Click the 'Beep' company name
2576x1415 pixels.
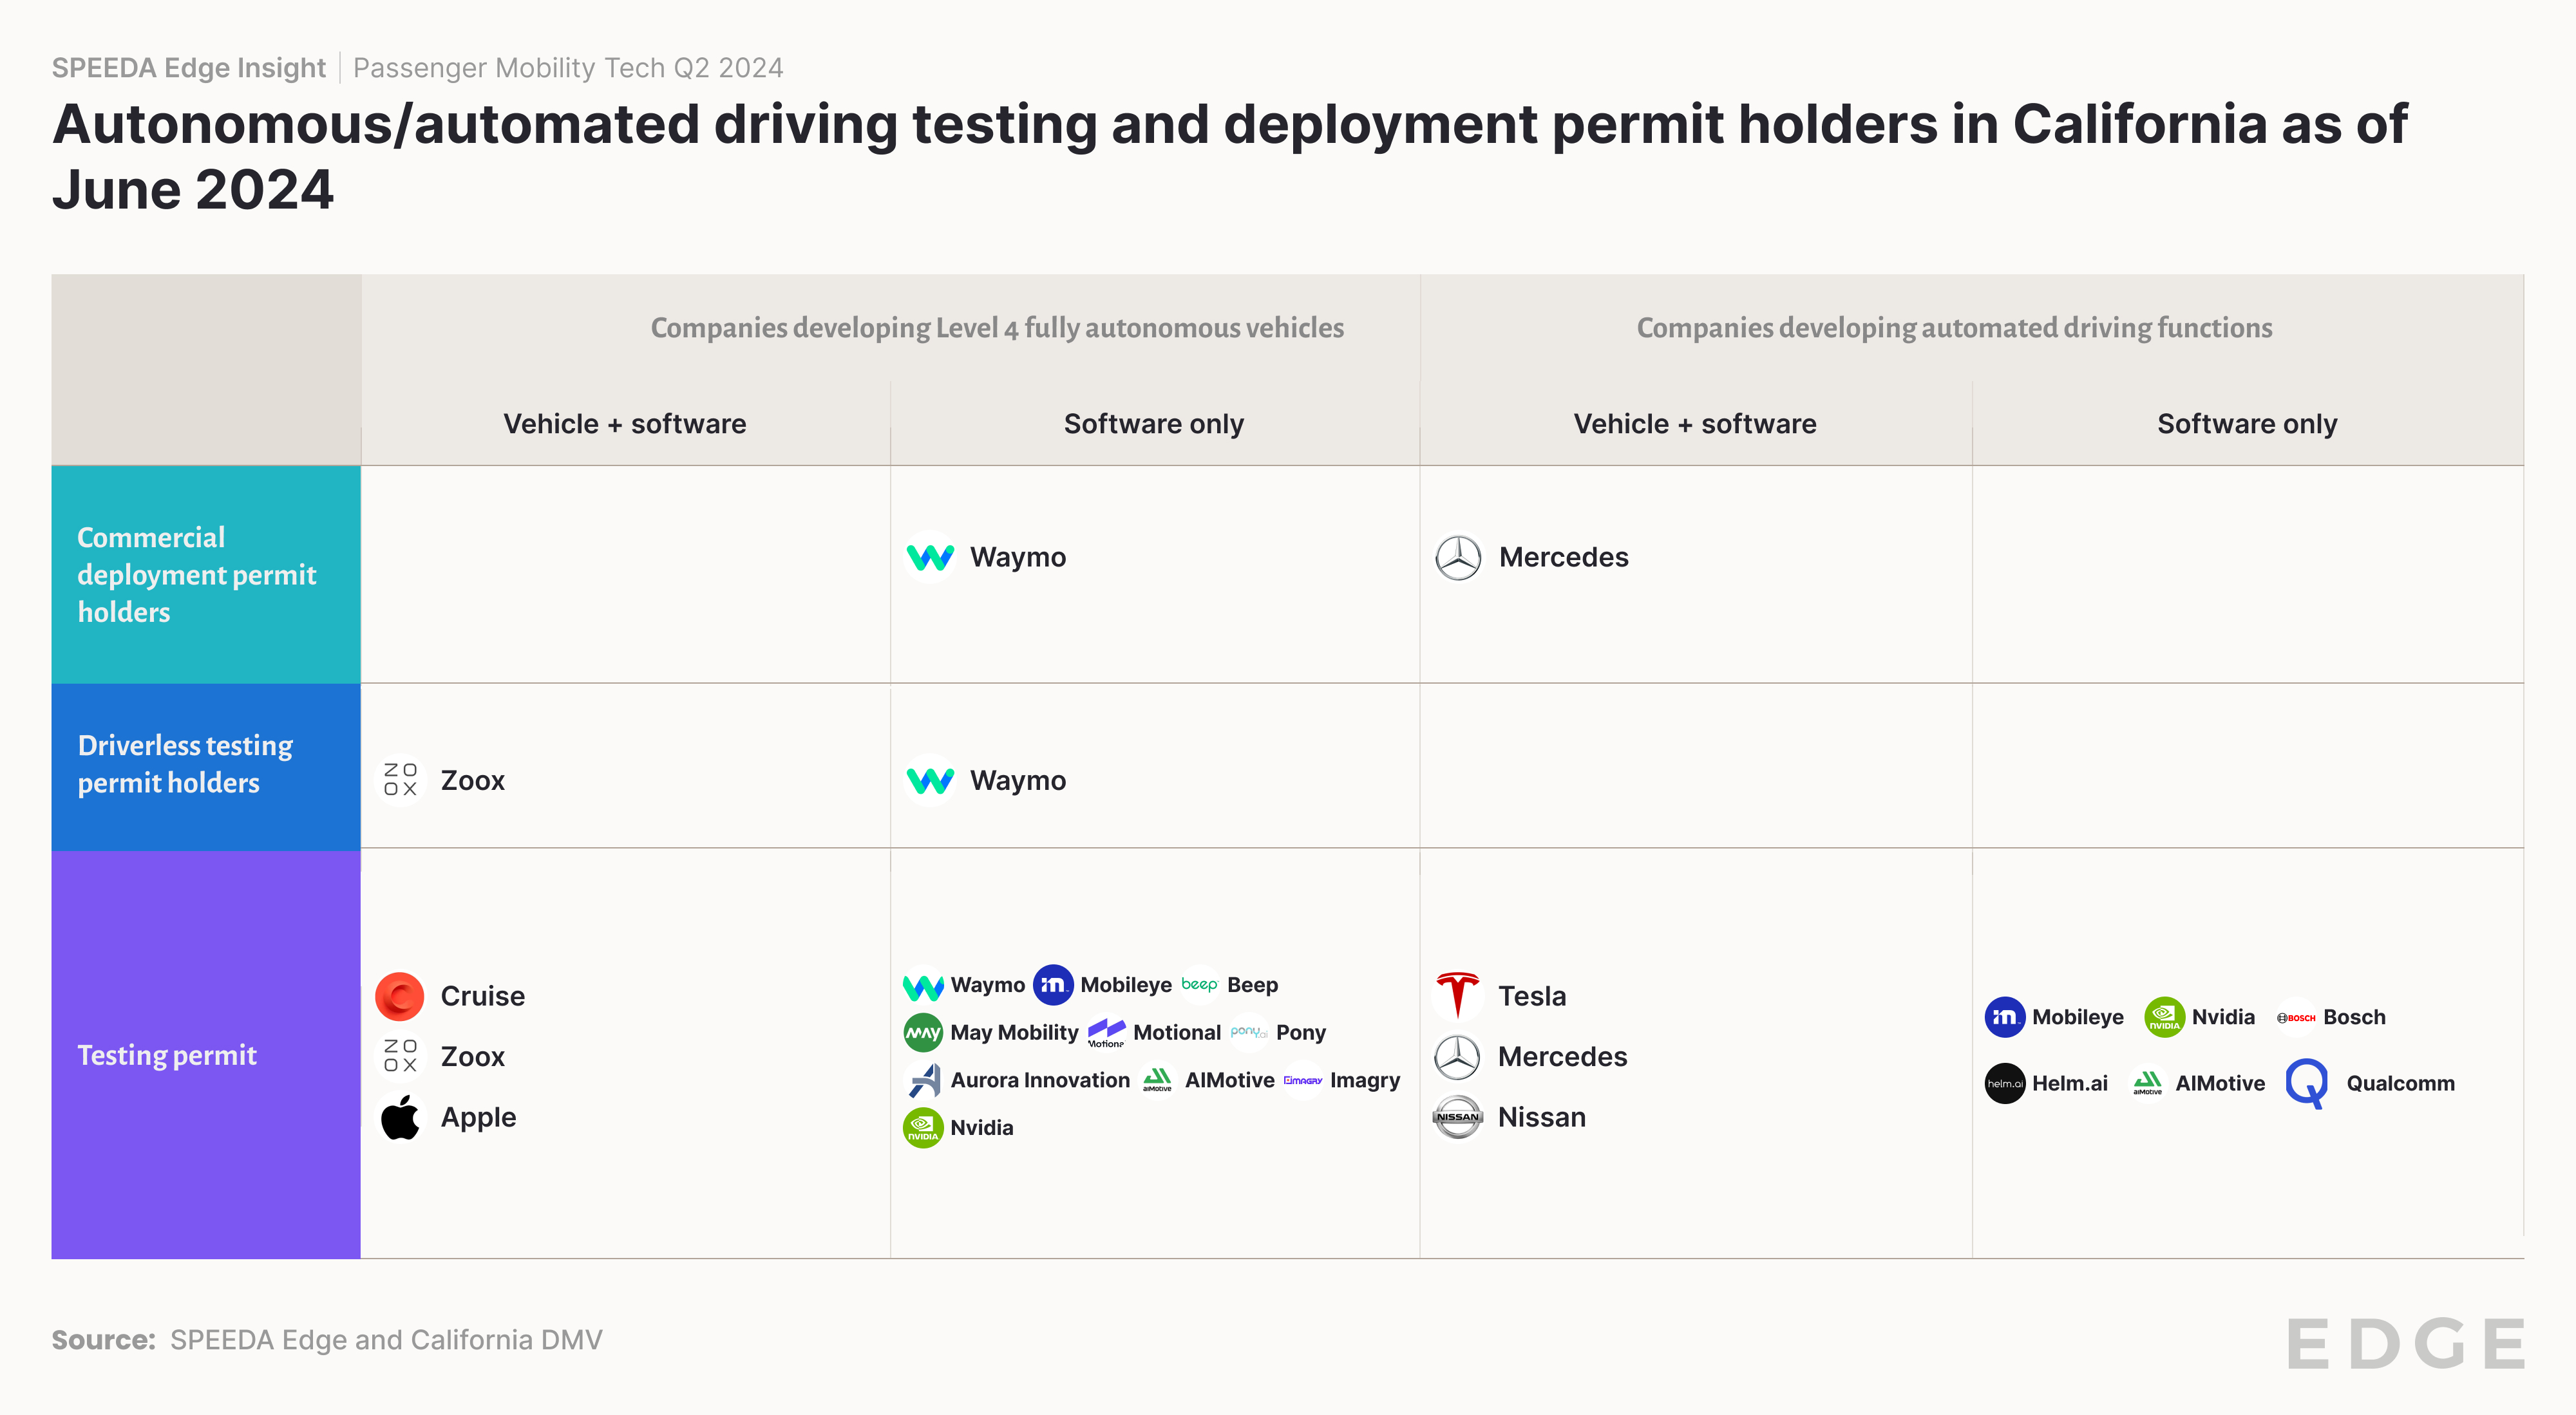click(1253, 986)
